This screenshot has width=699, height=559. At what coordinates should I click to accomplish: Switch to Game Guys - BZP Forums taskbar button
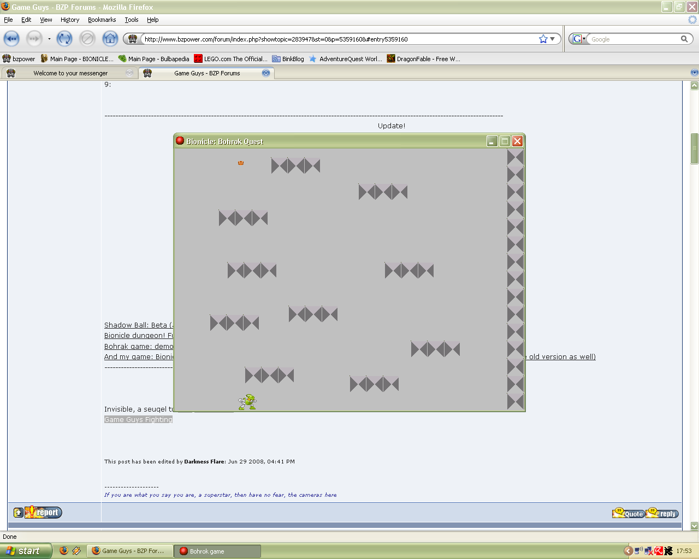tap(129, 551)
